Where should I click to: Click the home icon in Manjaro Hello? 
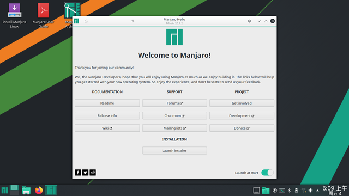pyautogui.click(x=86, y=21)
